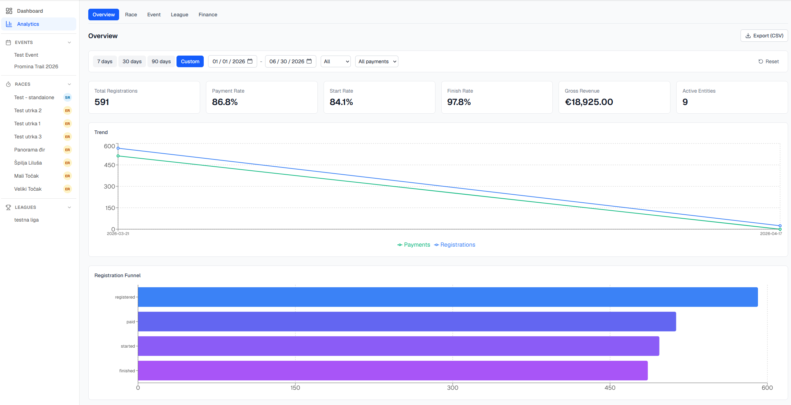Collapse the Events sidebar section

click(x=69, y=42)
